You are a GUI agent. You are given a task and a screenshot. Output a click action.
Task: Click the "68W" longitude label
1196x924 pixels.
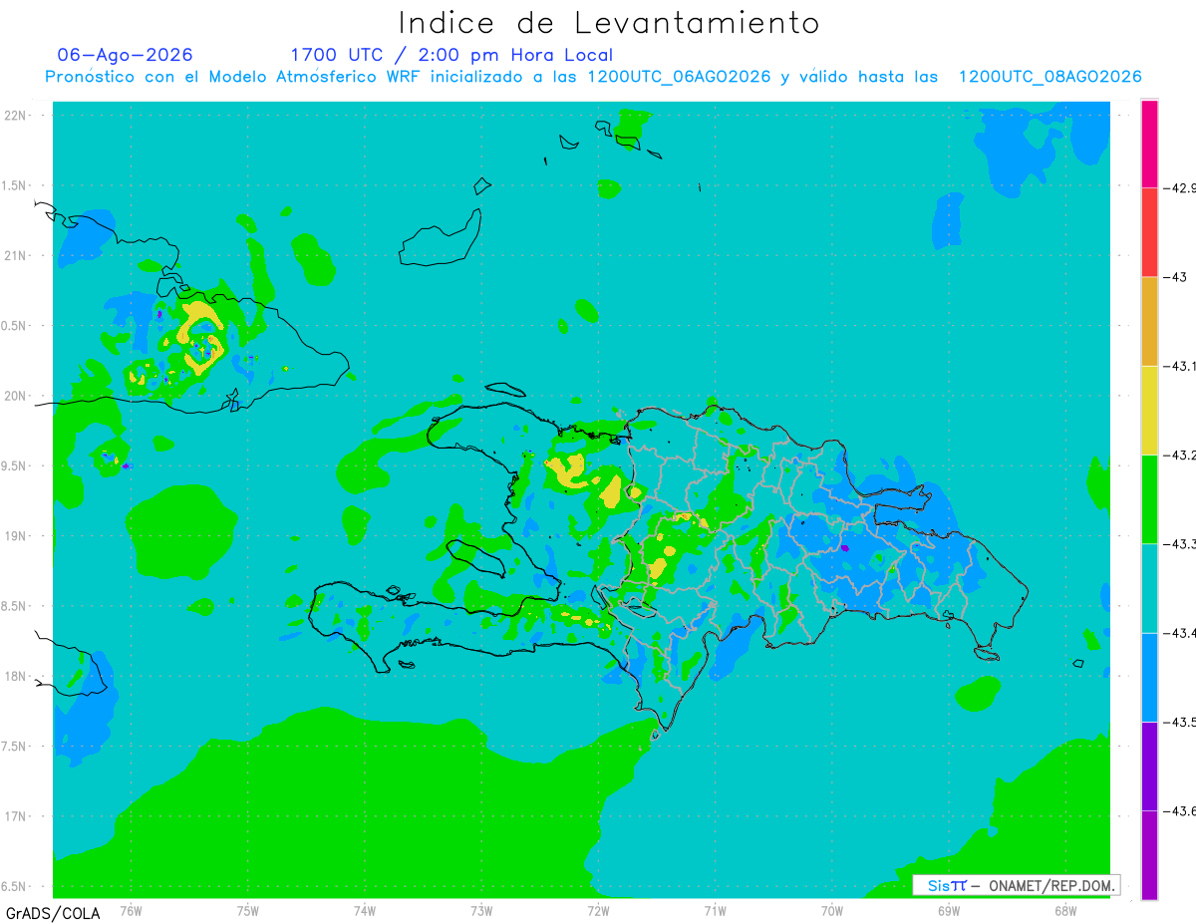pyautogui.click(x=1065, y=910)
